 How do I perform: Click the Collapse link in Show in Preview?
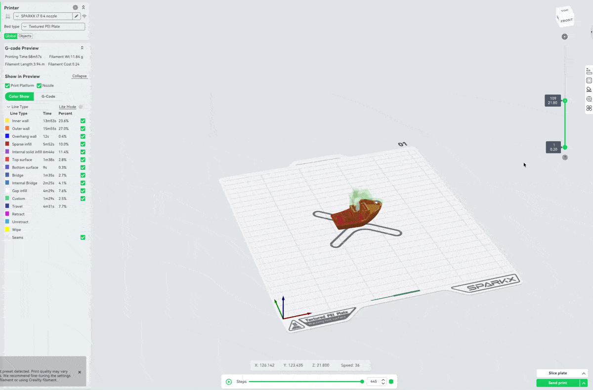[x=79, y=76]
